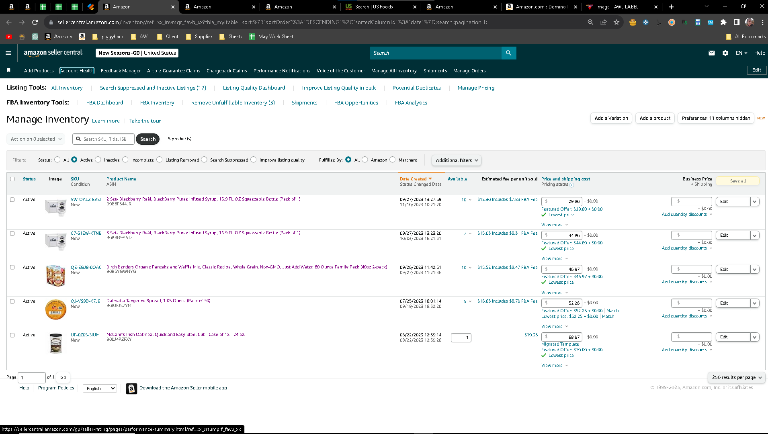Click the bookmark flag icon on favorites bar
The width and height of the screenshot is (768, 434).
click(9, 70)
